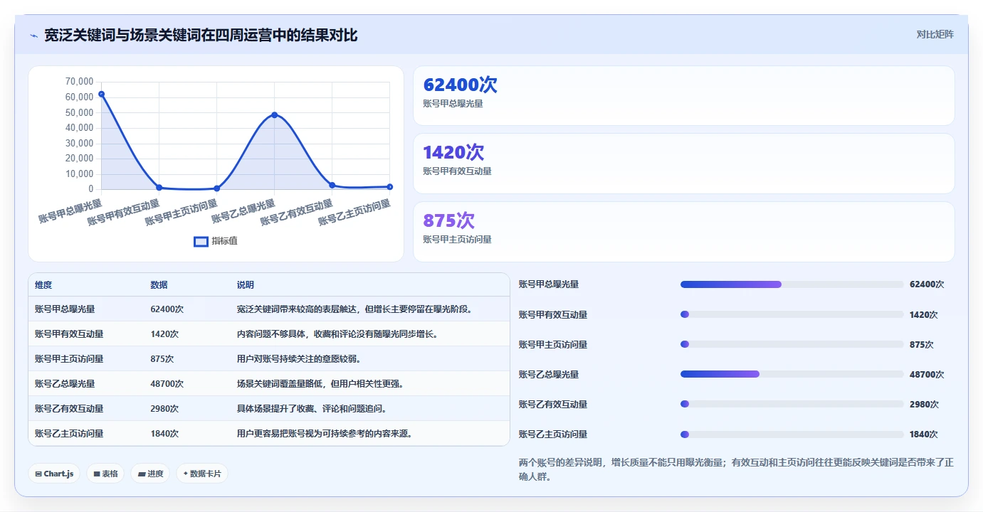
Task: Click the 账号甲主页访问量 progress bar
Action: [792, 344]
